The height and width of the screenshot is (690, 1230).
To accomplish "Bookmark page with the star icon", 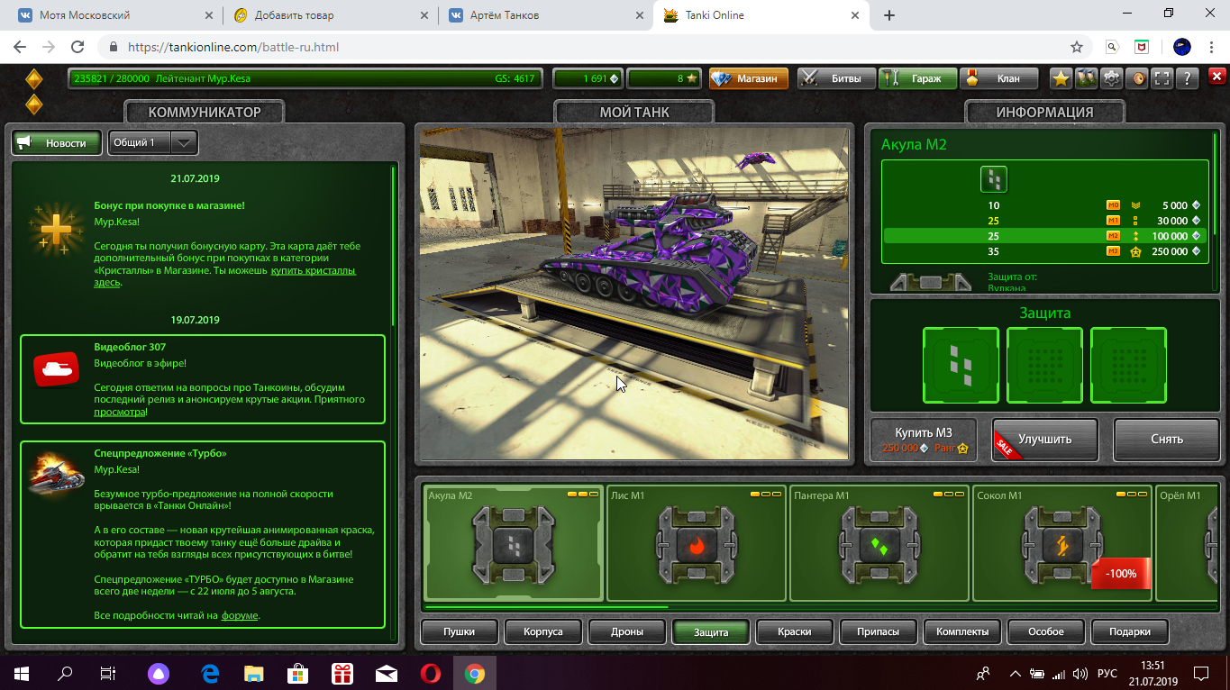I will click(x=1077, y=47).
